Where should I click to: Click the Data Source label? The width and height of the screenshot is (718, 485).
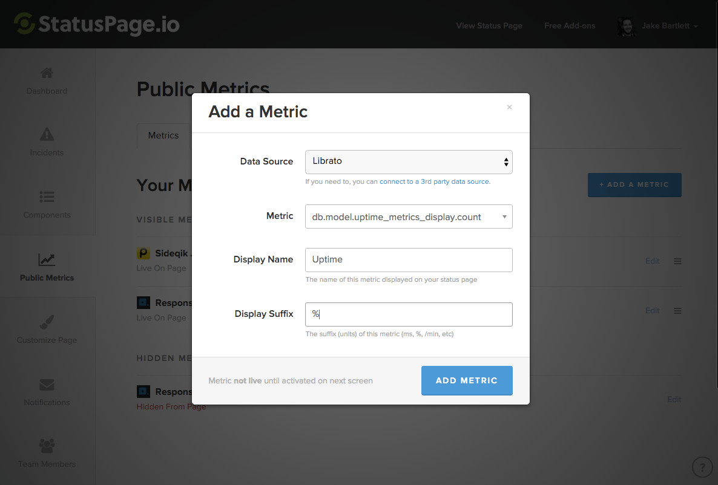(266, 161)
